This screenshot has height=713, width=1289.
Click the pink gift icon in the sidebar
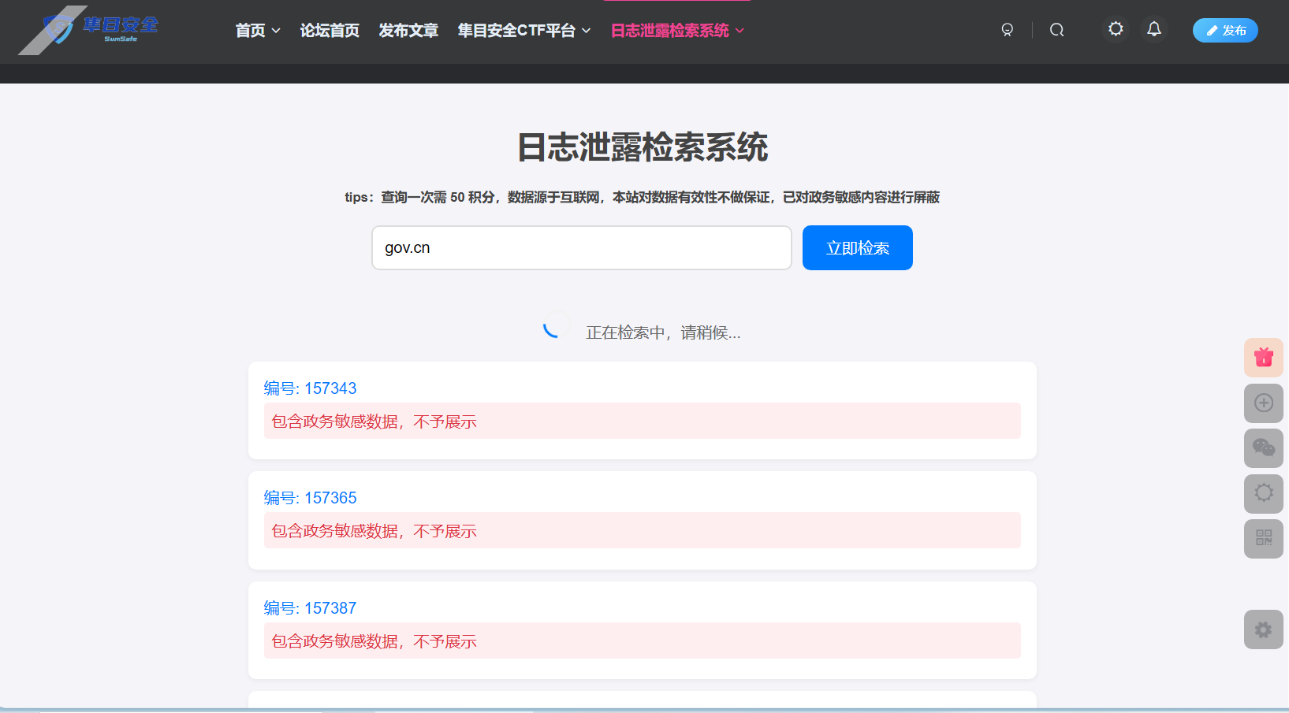(x=1263, y=358)
